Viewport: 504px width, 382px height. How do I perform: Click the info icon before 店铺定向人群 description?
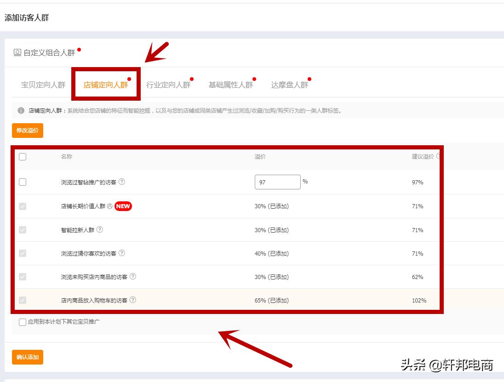[x=21, y=110]
